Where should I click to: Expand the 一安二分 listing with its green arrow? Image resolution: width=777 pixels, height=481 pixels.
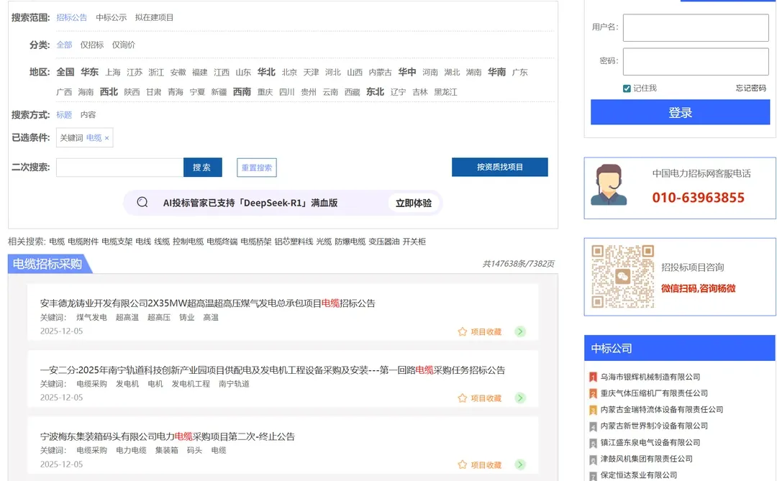click(521, 398)
